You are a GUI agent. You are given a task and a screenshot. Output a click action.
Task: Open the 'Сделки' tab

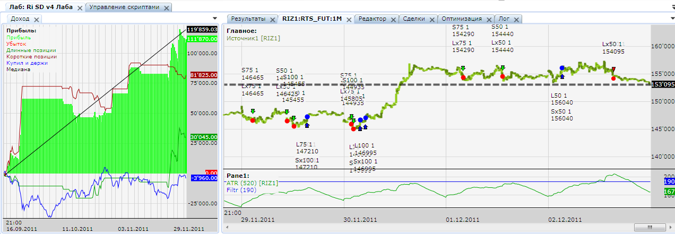click(x=414, y=19)
